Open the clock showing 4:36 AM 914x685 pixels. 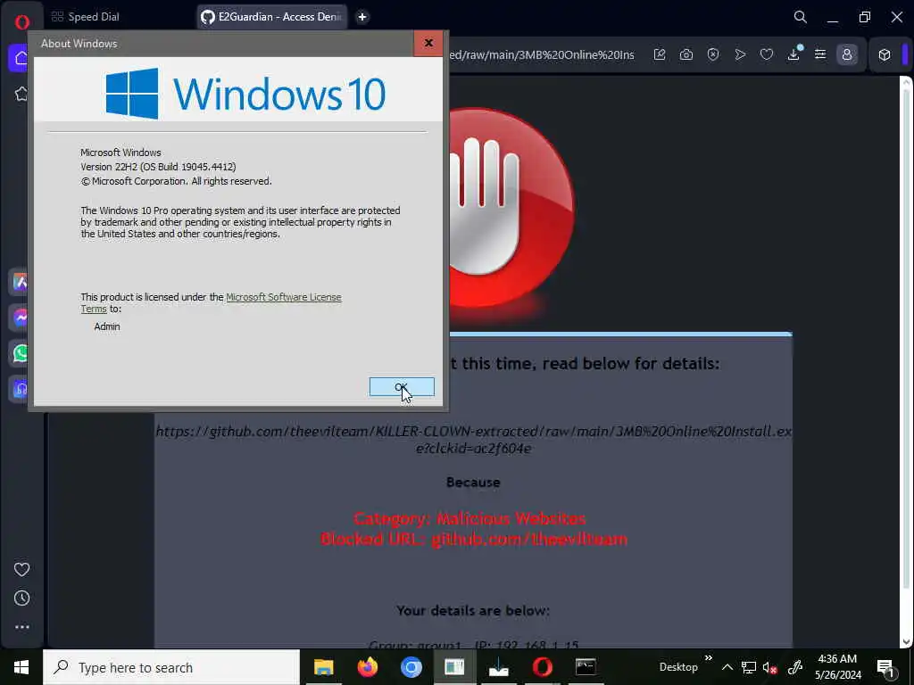click(837, 667)
